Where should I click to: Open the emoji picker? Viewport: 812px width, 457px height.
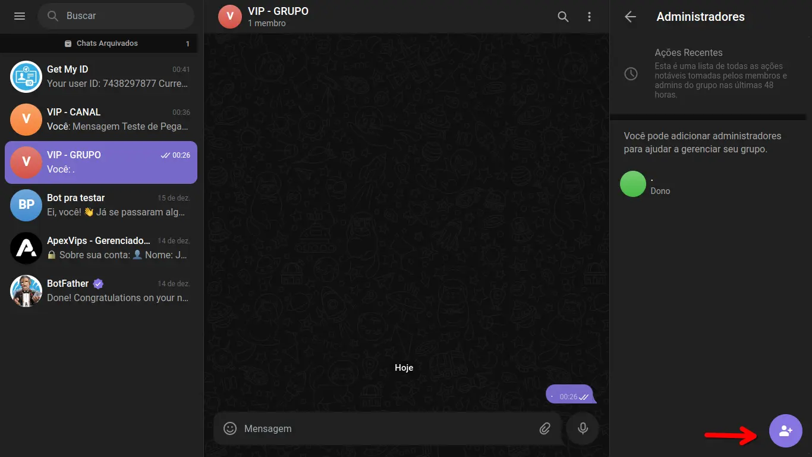[230, 428]
